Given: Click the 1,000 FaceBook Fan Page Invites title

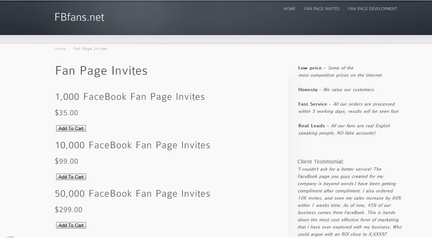Looking at the screenshot, I should click(130, 97).
